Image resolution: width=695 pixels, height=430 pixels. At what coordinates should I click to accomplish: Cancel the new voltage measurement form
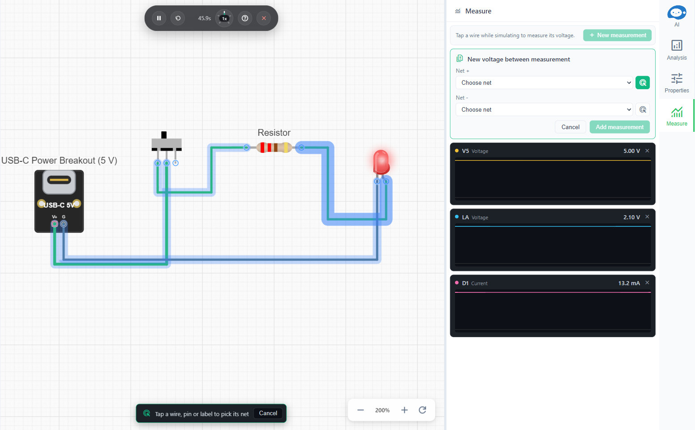(571, 127)
